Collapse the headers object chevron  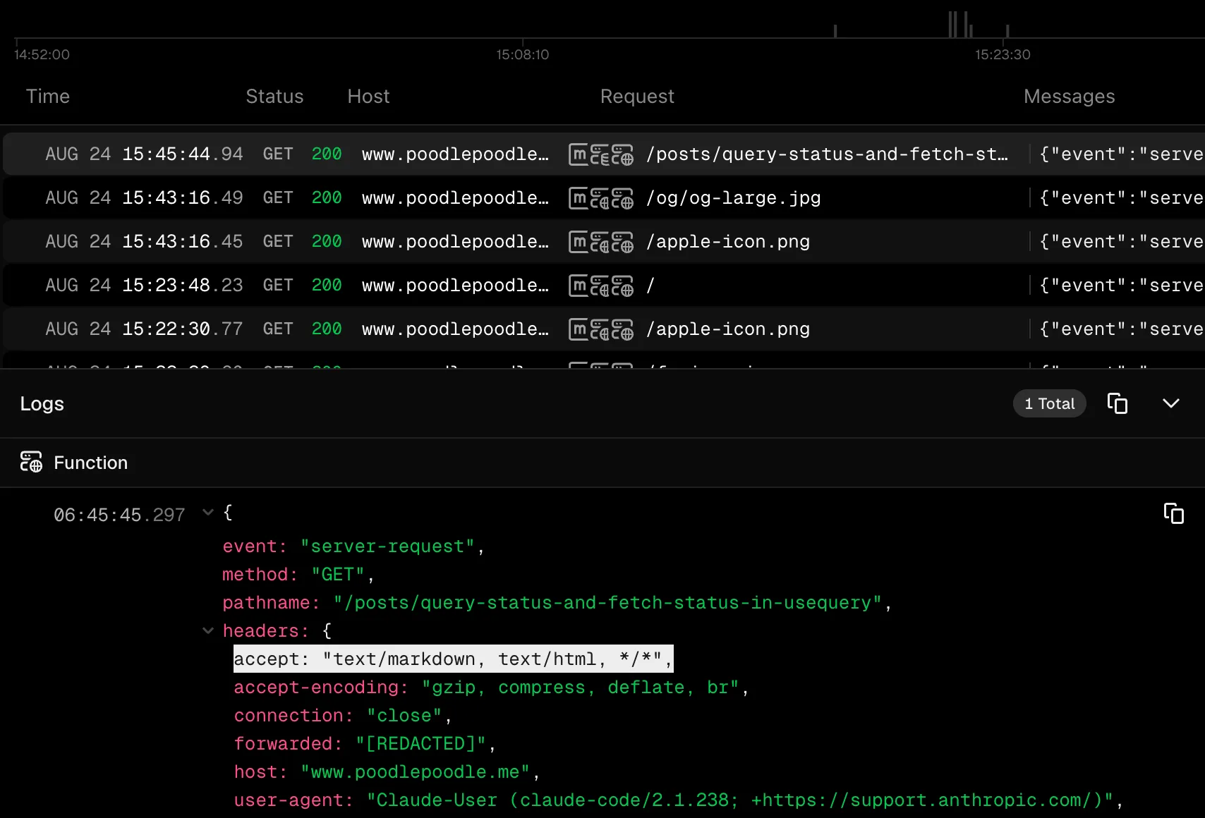click(208, 630)
